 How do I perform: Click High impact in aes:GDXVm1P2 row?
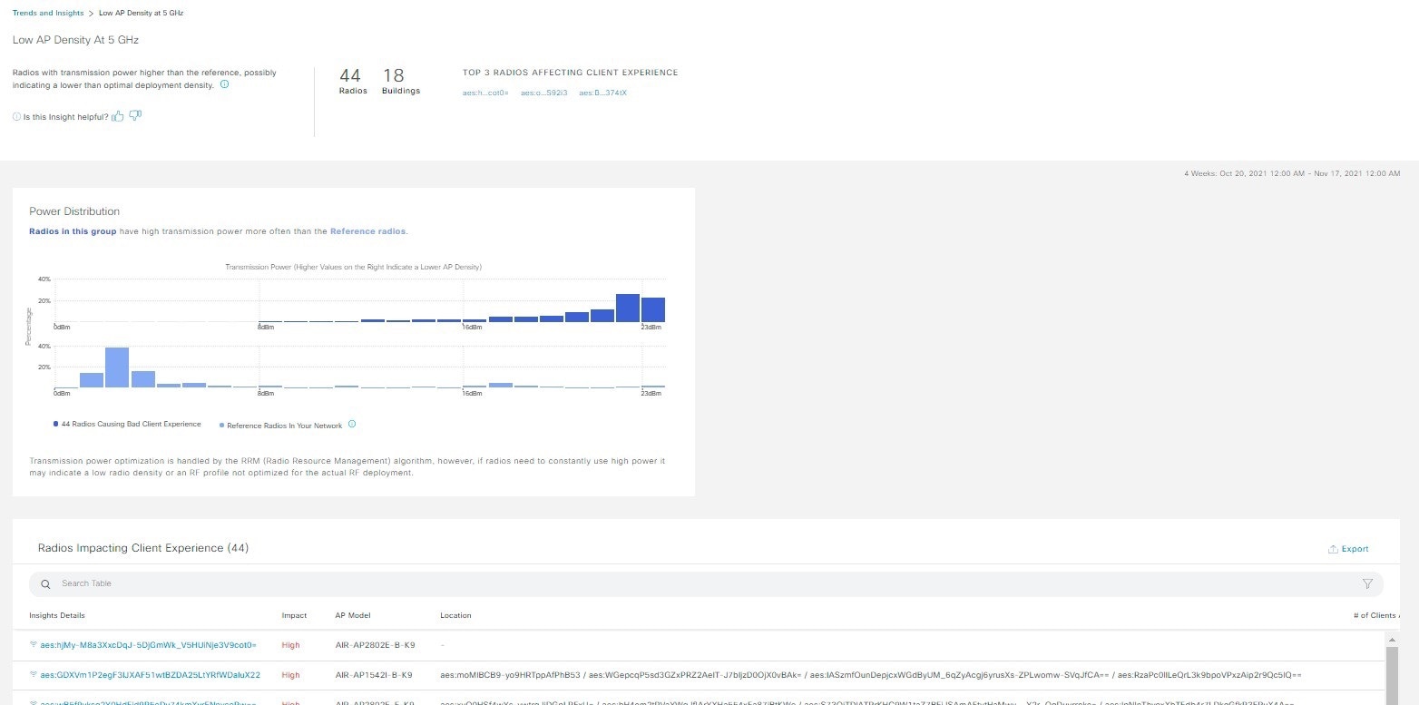coord(290,675)
